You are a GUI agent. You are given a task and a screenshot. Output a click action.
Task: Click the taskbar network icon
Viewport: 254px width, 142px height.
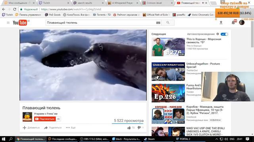point(221,139)
